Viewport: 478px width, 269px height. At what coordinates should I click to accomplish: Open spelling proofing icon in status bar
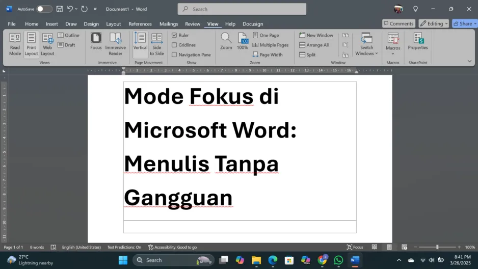click(54, 247)
